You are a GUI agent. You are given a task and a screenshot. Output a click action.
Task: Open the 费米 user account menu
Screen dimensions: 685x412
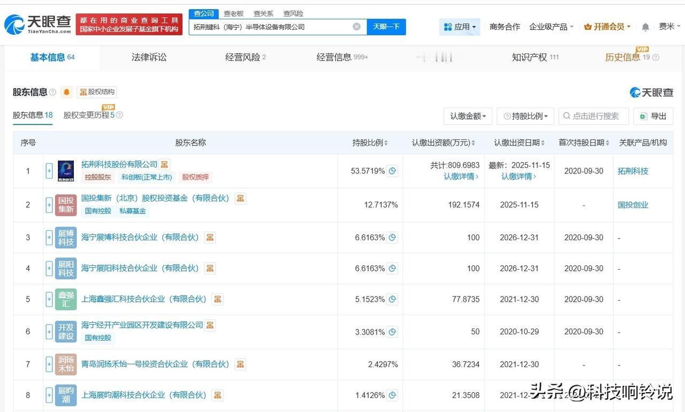pos(669,27)
